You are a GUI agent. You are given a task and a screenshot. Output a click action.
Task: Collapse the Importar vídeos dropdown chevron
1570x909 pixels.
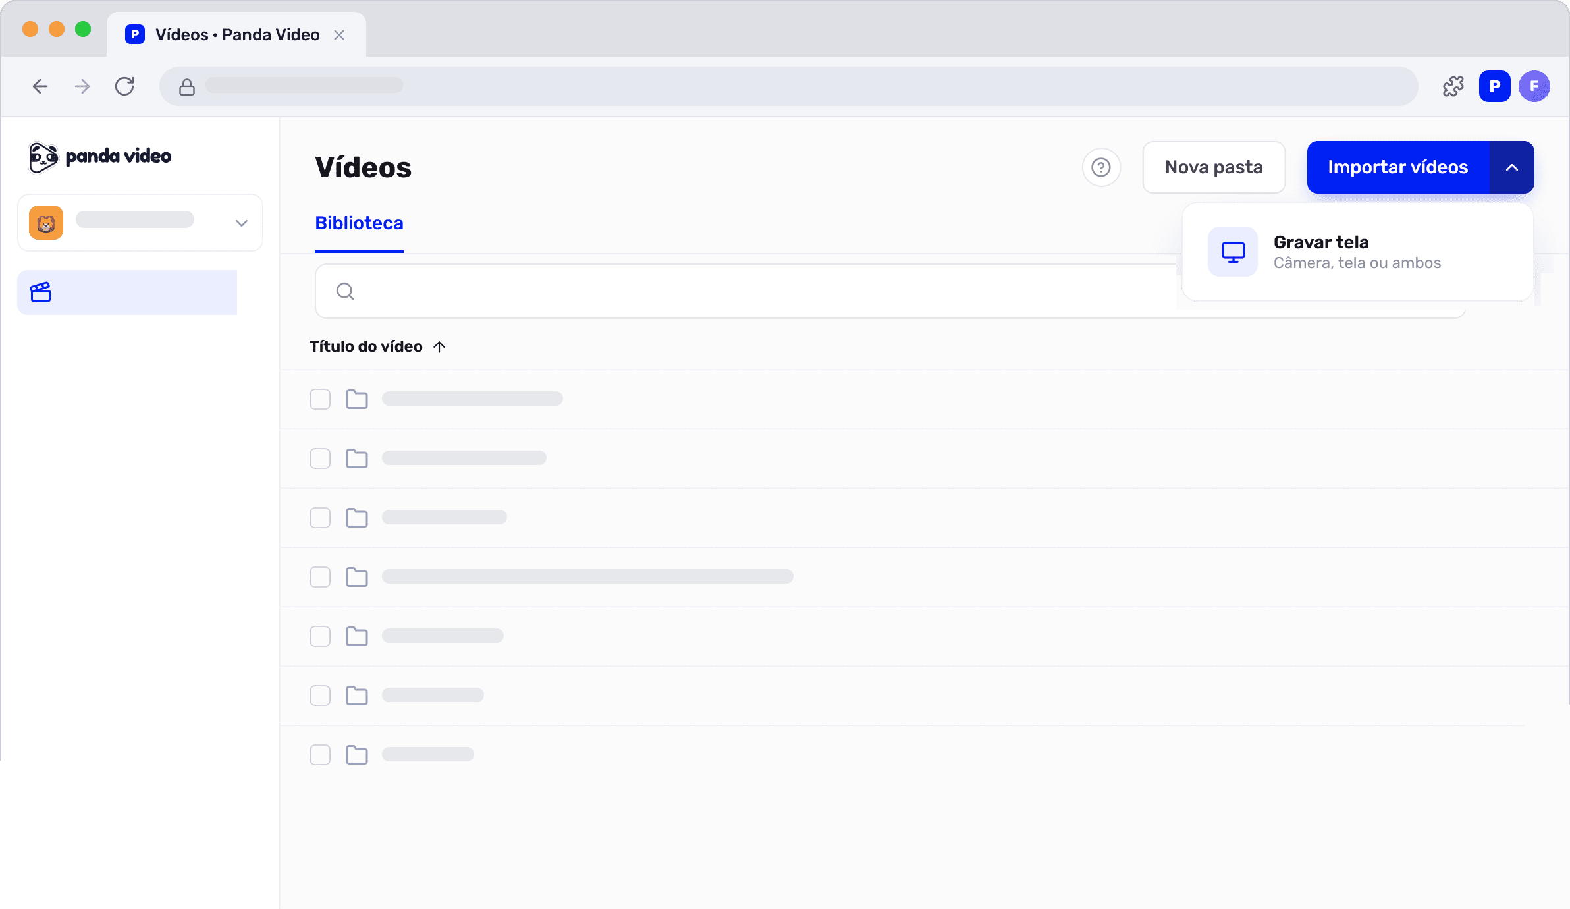[1512, 167]
